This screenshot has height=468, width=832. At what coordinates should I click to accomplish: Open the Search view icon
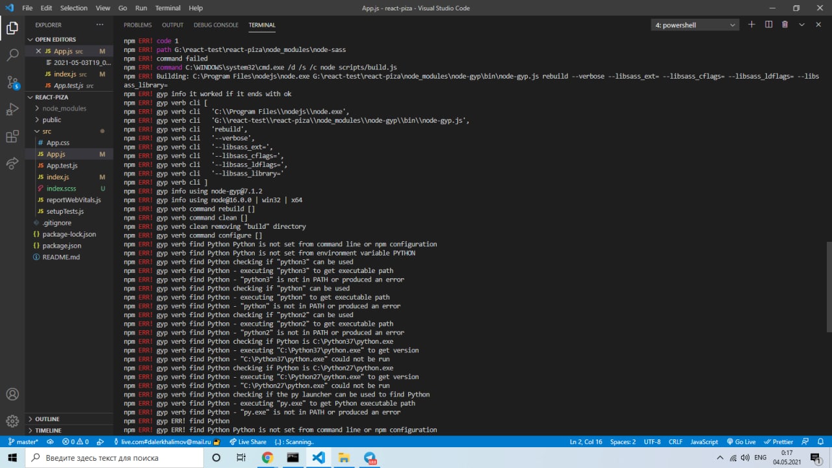click(12, 55)
